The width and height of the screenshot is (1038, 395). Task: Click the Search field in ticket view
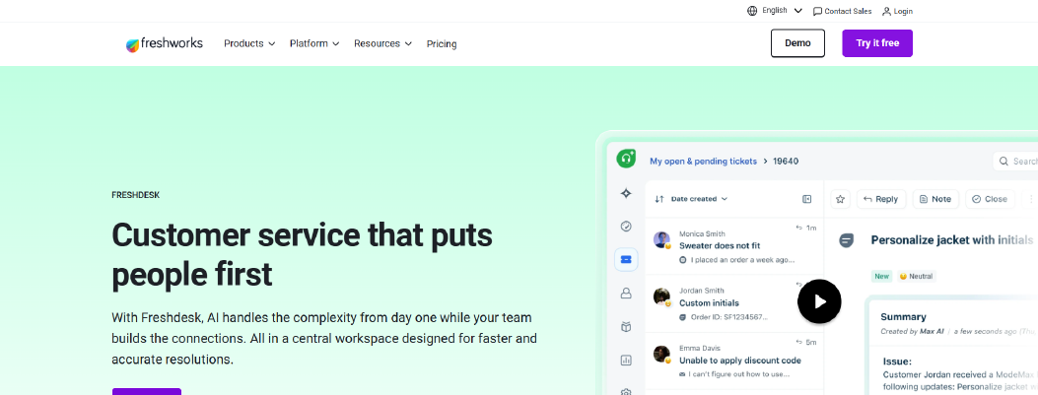1015,161
